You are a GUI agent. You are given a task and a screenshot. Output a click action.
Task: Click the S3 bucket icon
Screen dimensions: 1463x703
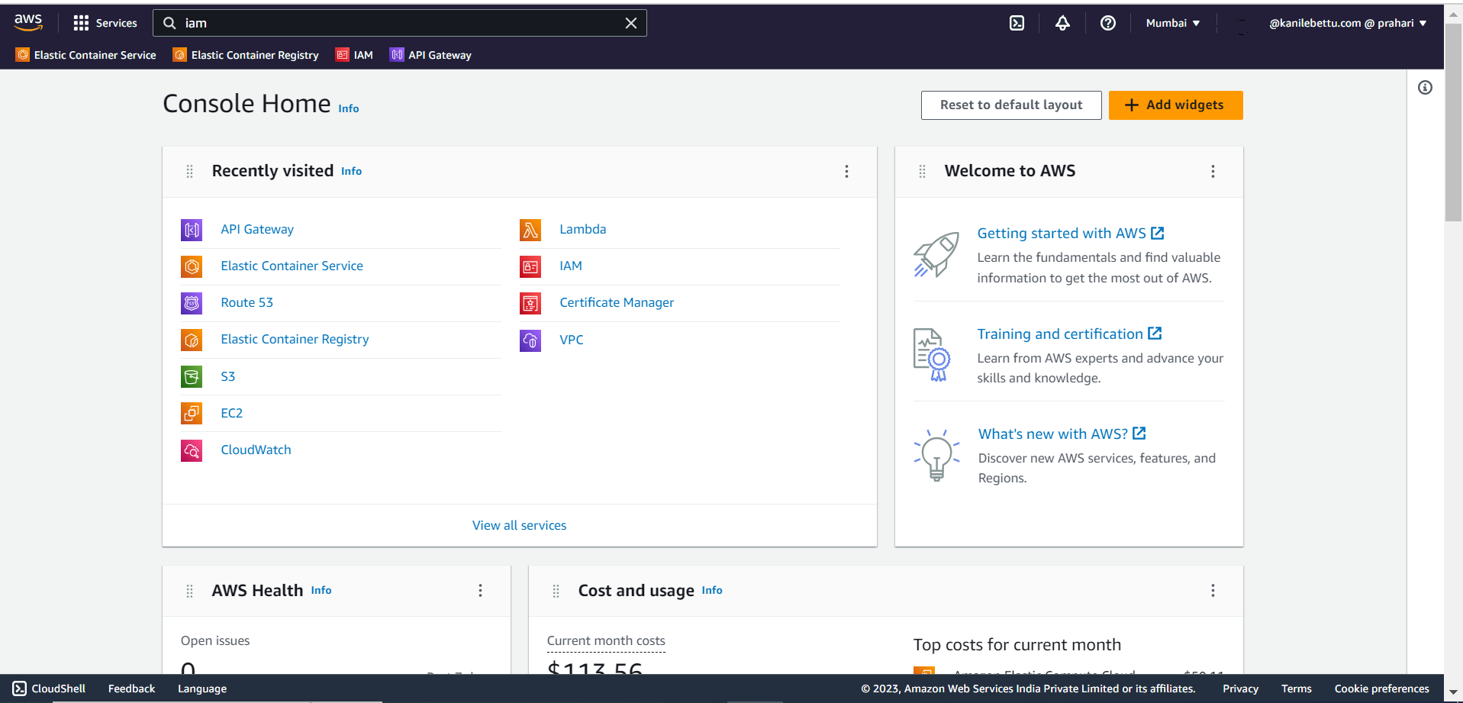click(x=192, y=376)
